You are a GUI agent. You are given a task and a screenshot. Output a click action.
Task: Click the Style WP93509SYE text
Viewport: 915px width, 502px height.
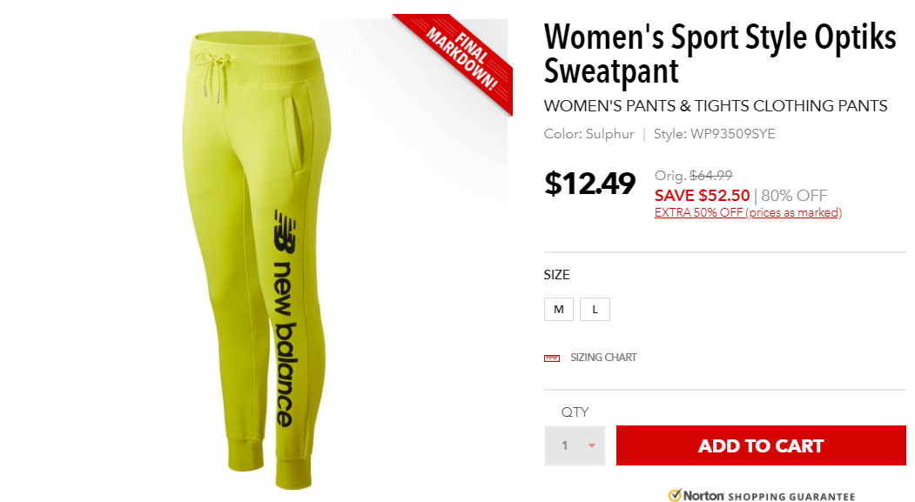(714, 134)
